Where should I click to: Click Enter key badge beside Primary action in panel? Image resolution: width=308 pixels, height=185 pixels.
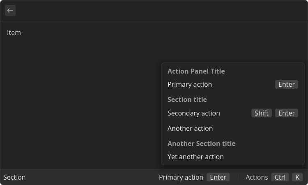click(x=287, y=84)
